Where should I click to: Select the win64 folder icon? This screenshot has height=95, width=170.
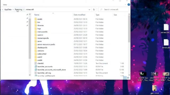(x=36, y=60)
